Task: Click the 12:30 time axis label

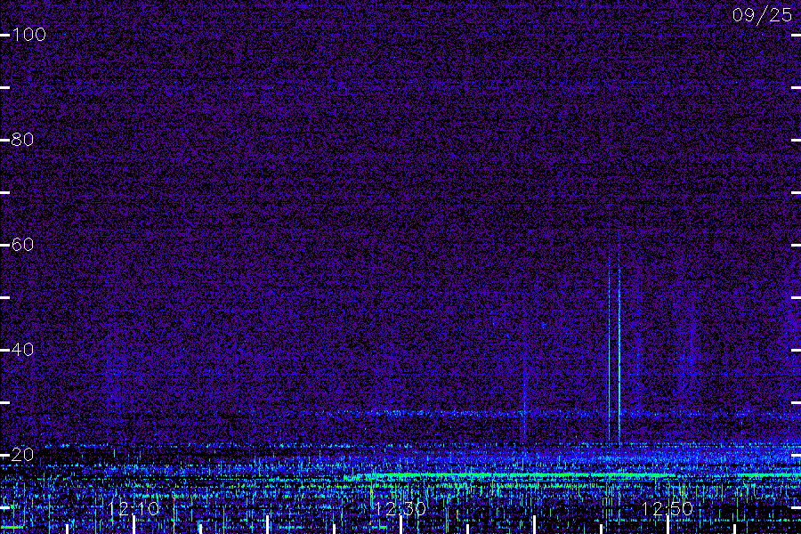Action: [400, 509]
